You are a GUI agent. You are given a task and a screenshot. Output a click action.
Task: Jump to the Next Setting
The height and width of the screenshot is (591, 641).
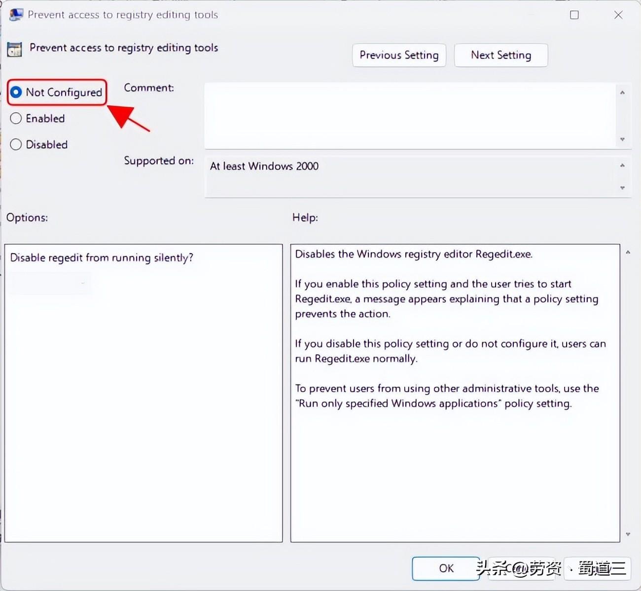coord(500,55)
